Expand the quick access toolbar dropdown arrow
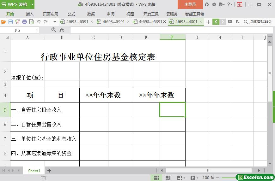This screenshot has height=181, width=275. pos(55,22)
